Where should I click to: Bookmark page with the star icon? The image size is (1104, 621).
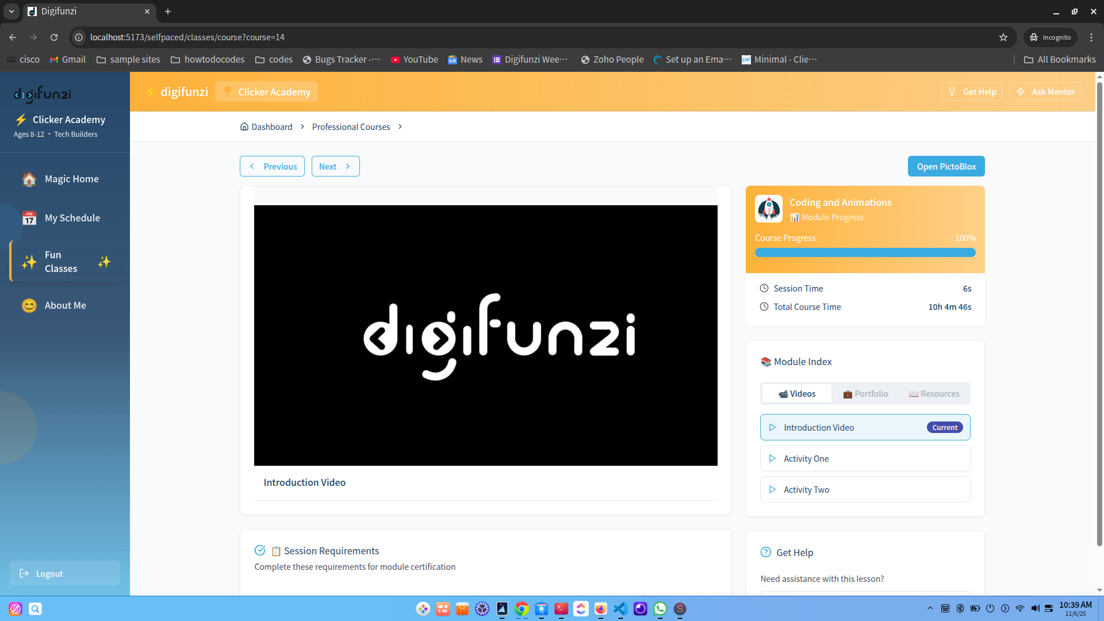pyautogui.click(x=1003, y=37)
